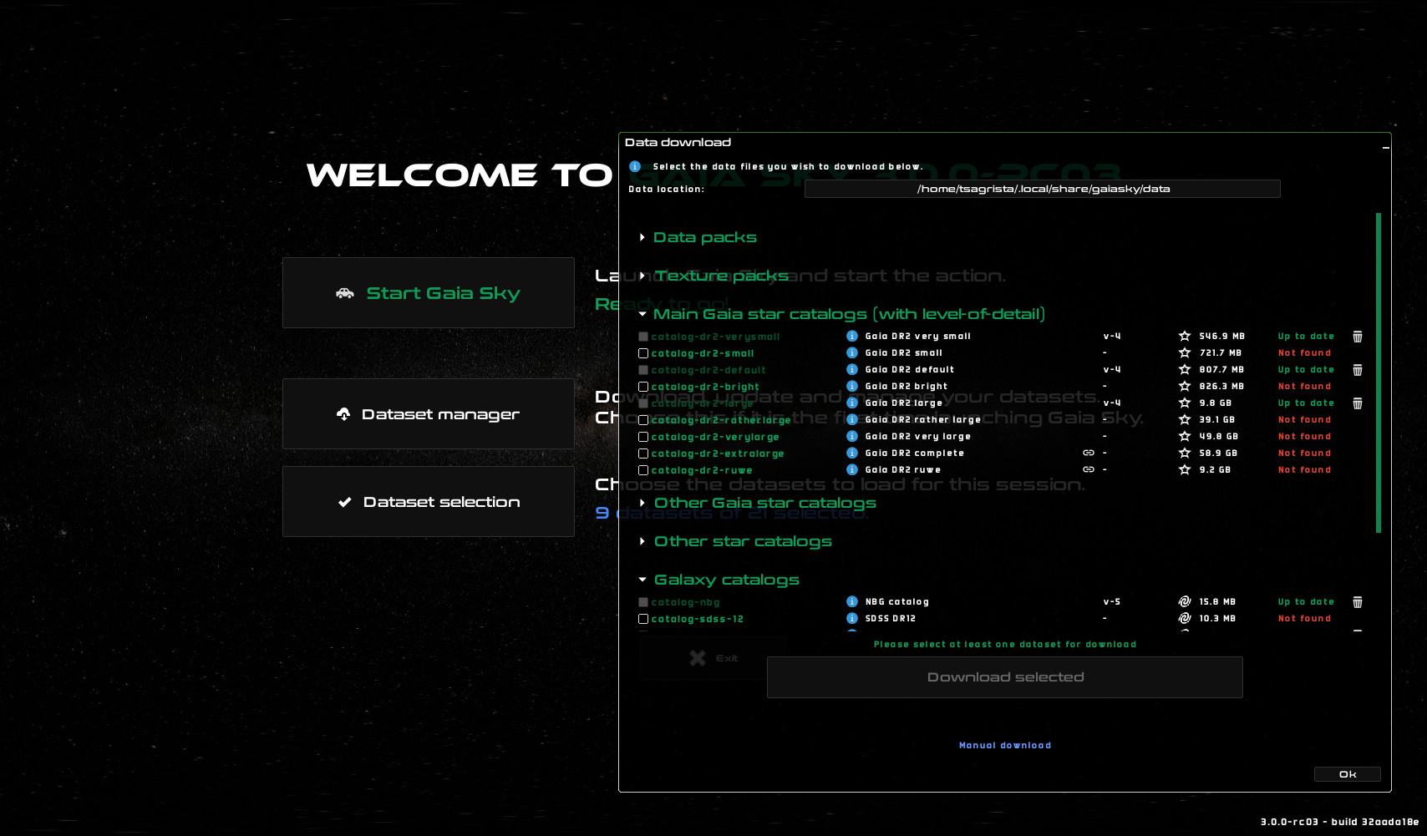Viewport: 1427px width, 836px height.
Task: Click Download selected button
Action: (1005, 677)
